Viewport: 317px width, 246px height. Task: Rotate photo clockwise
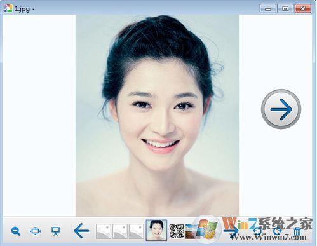277,231
